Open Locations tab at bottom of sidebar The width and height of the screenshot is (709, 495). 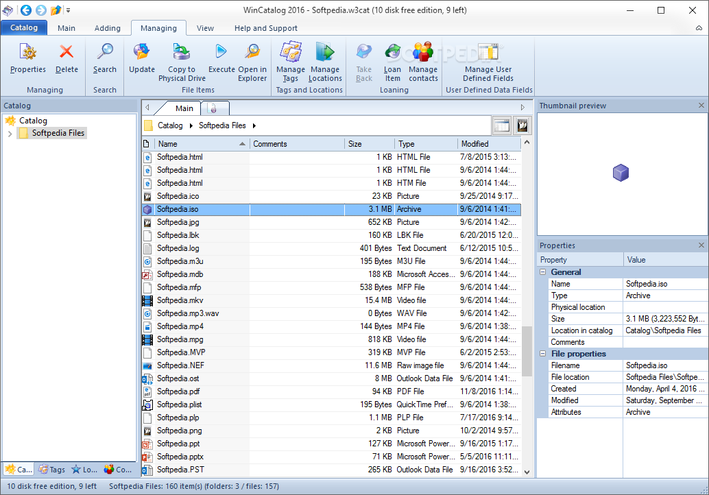click(x=84, y=469)
